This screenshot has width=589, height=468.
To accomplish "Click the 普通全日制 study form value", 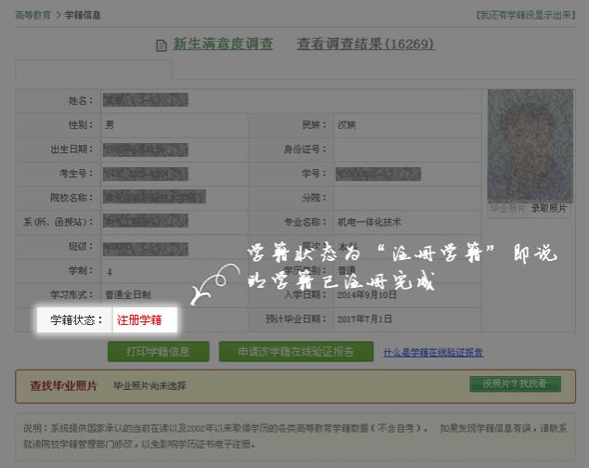I will tap(132, 295).
